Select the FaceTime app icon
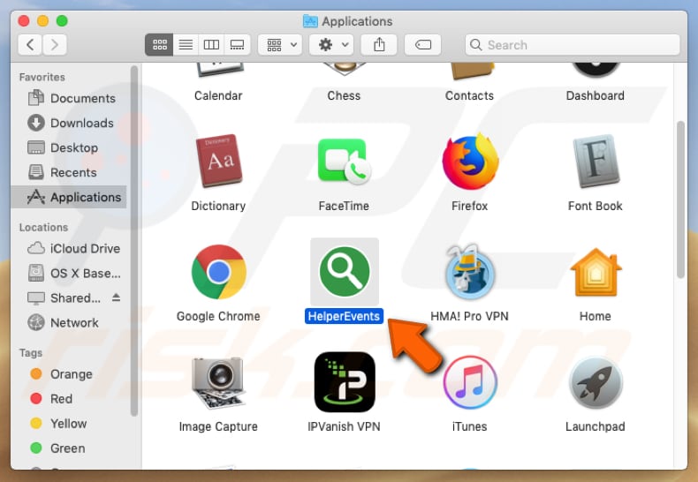The height and width of the screenshot is (482, 698). click(344, 161)
